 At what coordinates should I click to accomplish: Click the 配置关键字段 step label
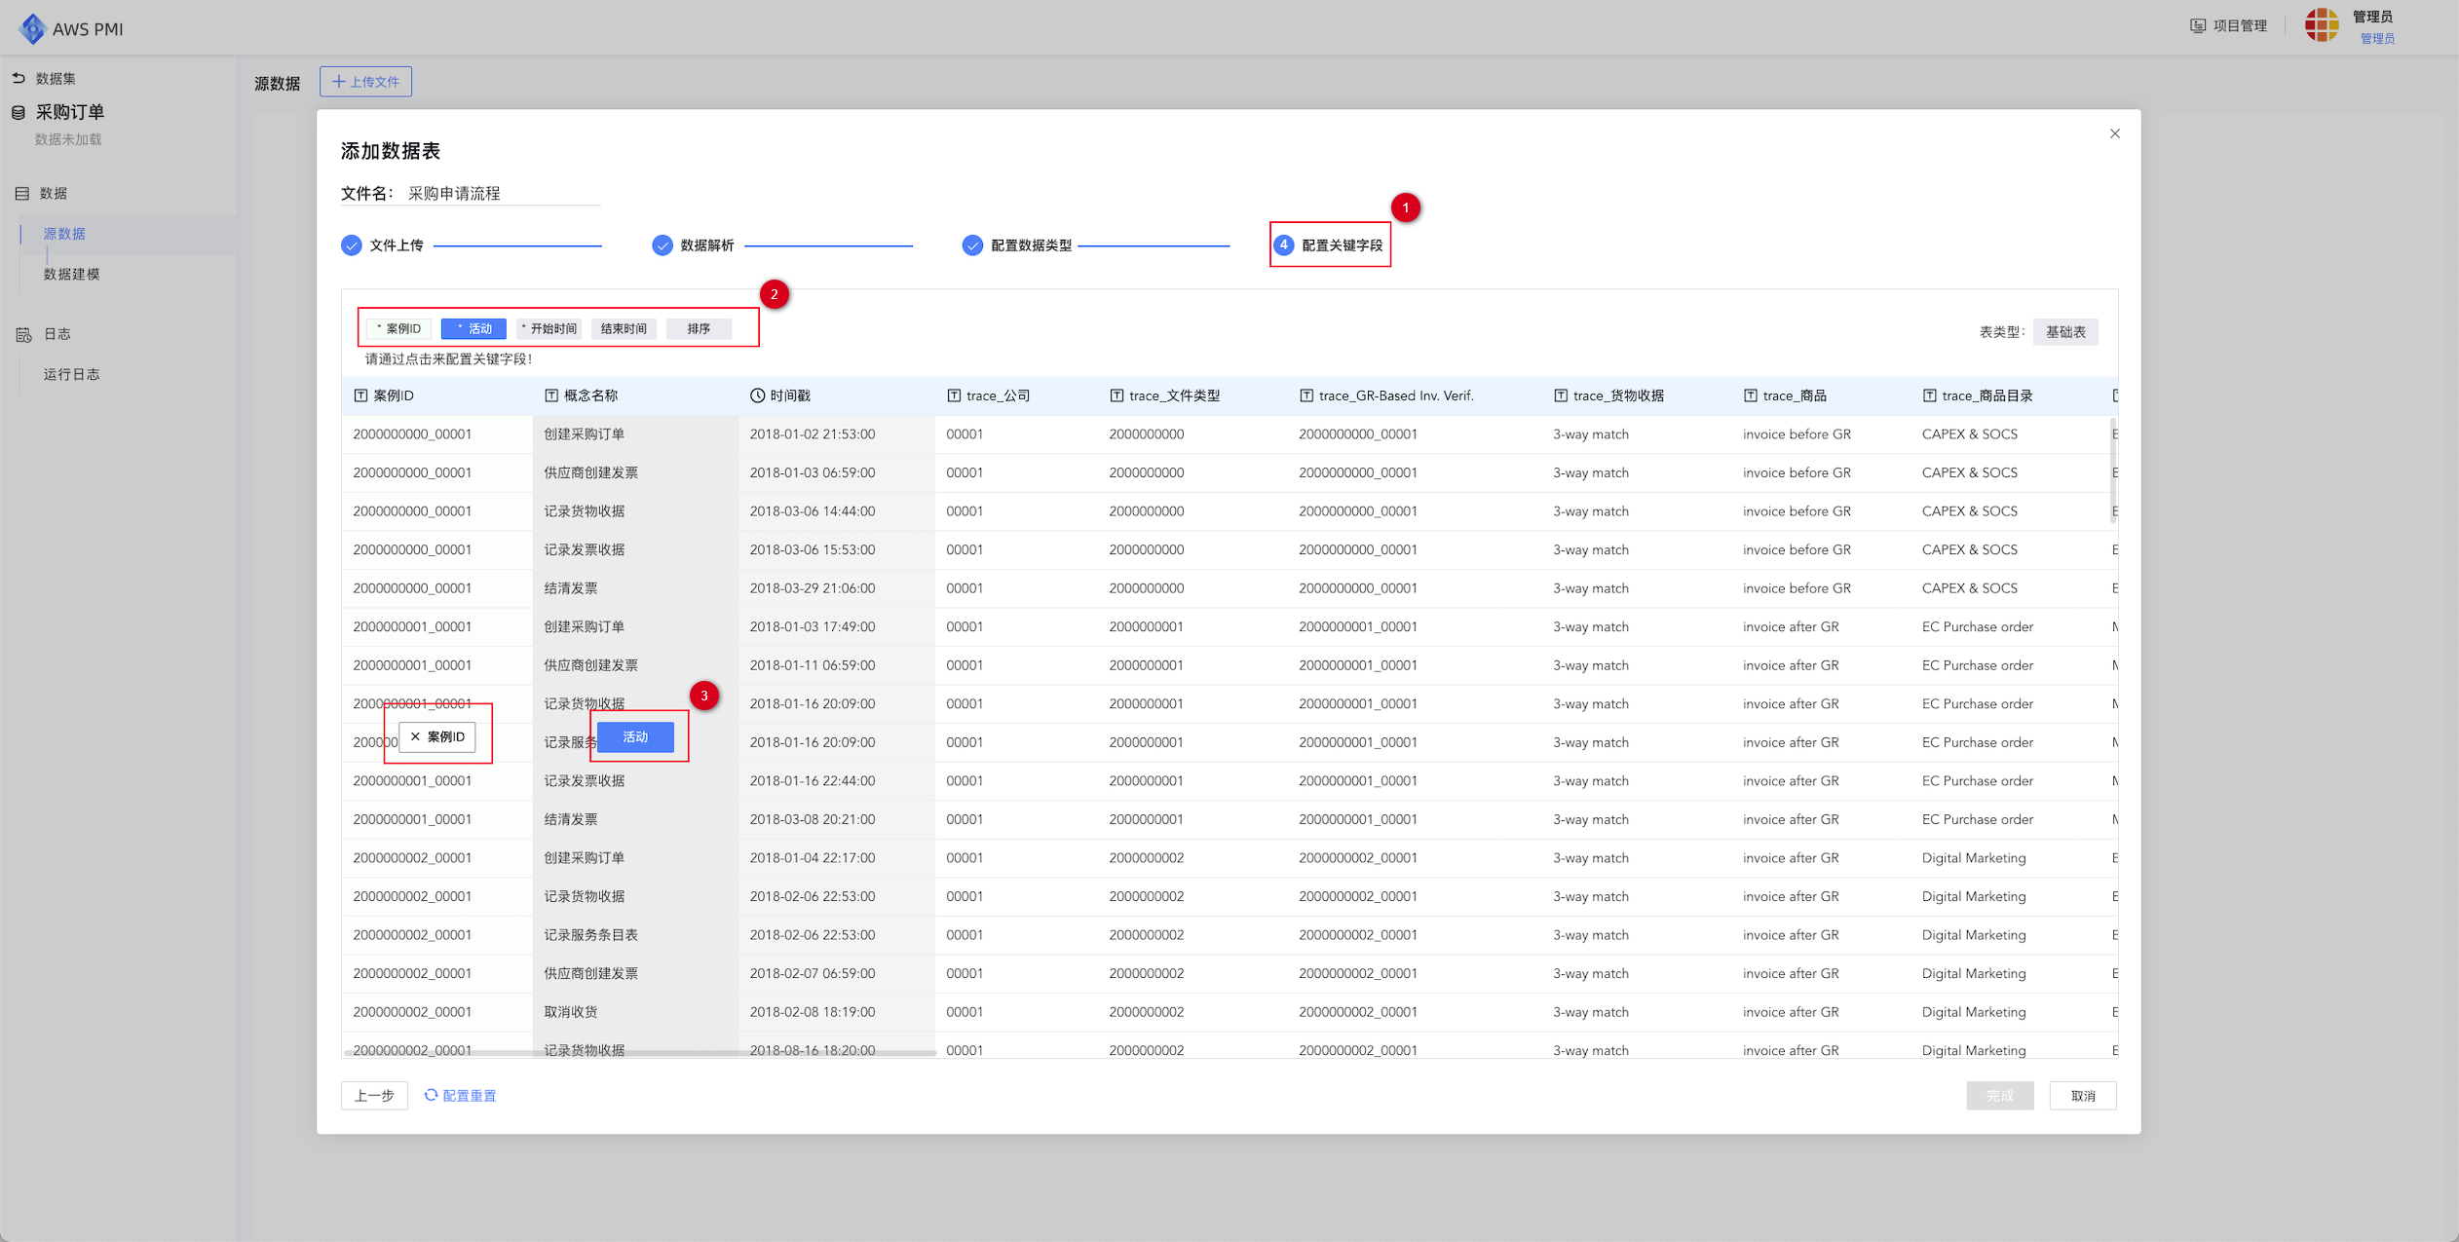point(1343,245)
